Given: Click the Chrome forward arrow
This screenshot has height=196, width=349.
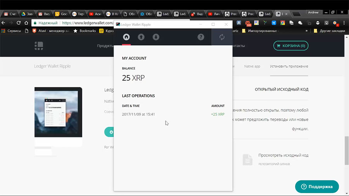Looking at the screenshot, I should click(11, 23).
